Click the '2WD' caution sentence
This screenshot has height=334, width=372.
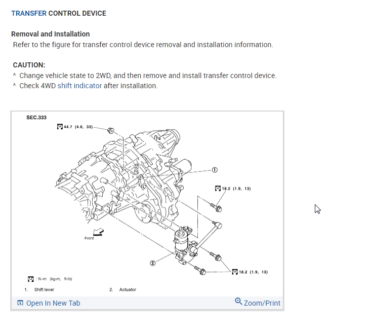148,76
